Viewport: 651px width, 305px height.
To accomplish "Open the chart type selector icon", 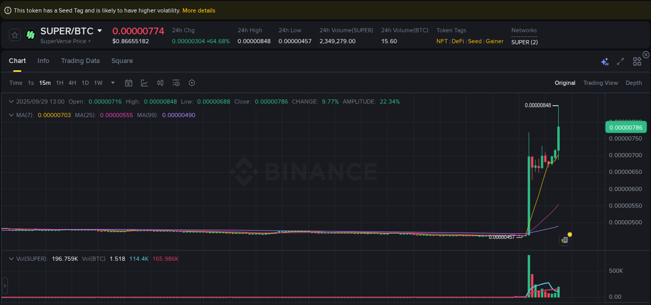I will [144, 83].
